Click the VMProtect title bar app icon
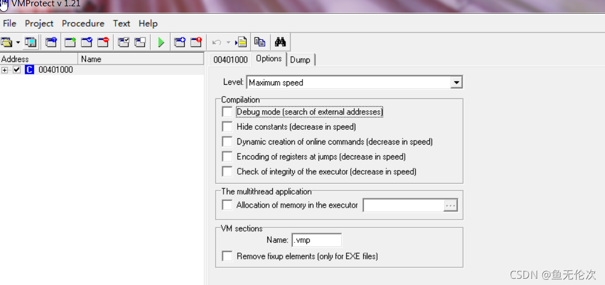 tap(5, 4)
